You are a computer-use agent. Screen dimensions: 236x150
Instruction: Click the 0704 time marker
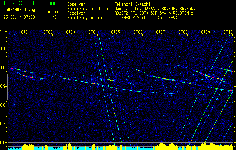coord(93,32)
